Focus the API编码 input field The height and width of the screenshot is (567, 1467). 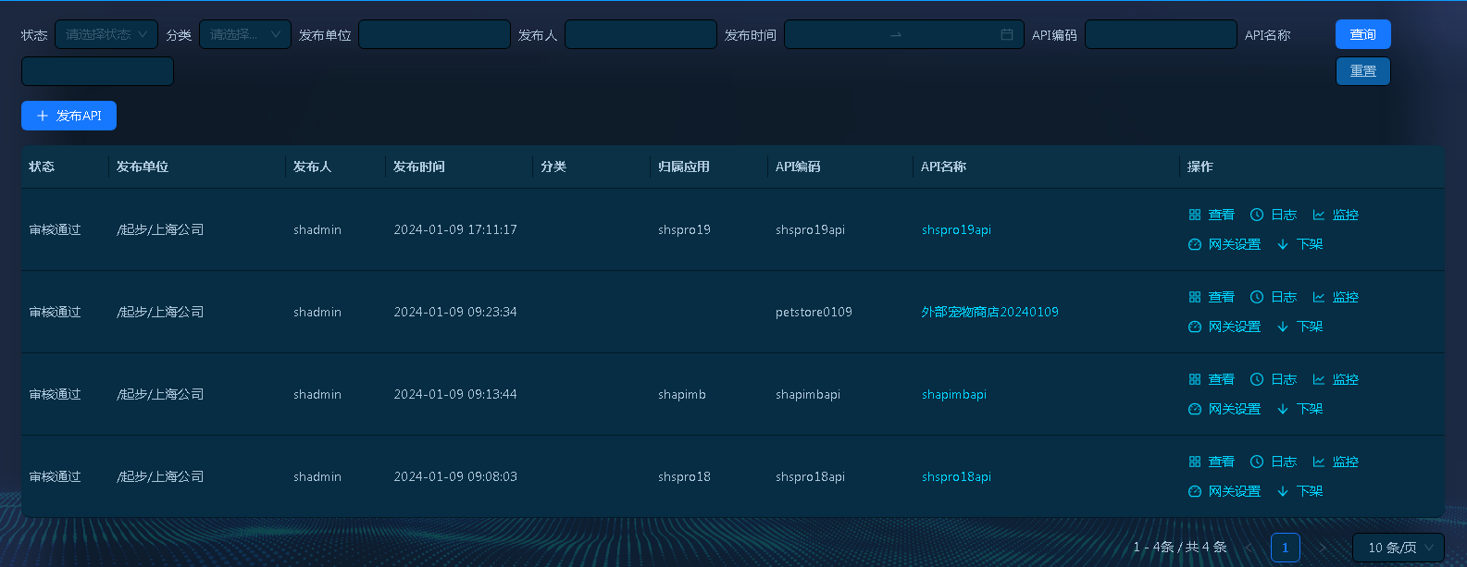(1161, 34)
